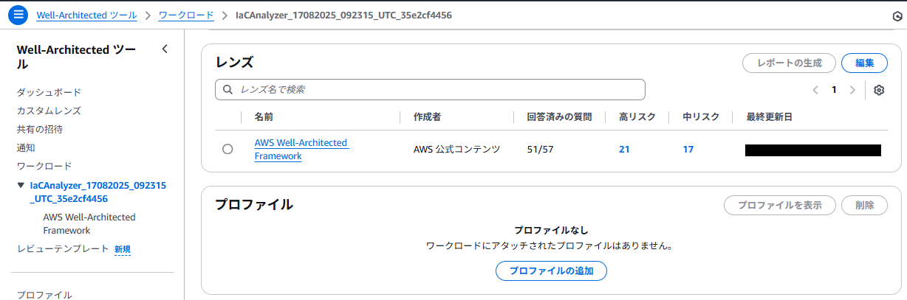Image resolution: width=907 pixels, height=300 pixels.
Task: Click the Well-Architected ツール sidebar heading
Action: [76, 57]
